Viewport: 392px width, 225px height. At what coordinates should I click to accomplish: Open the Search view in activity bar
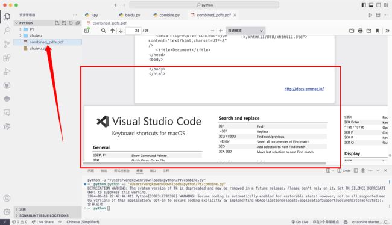point(7,31)
